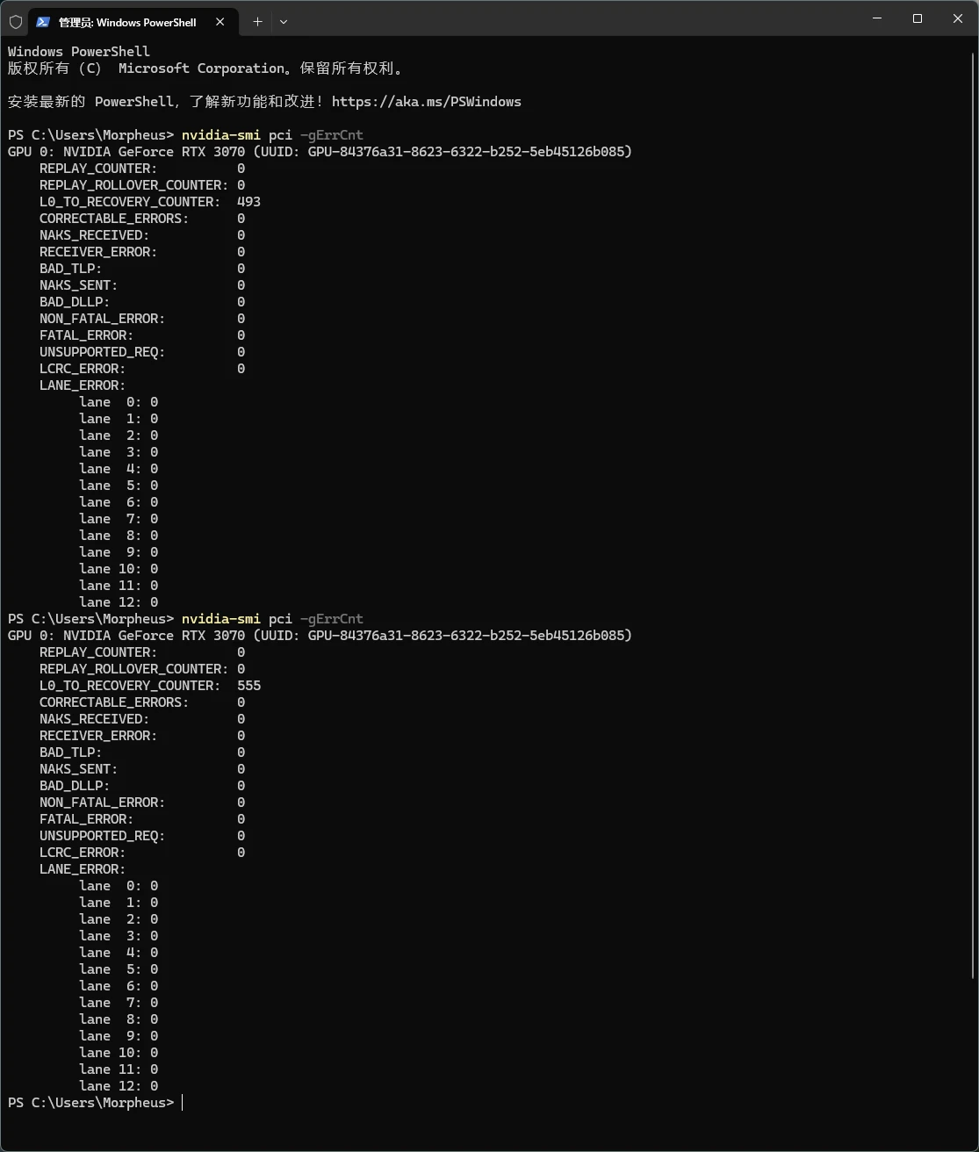Image resolution: width=979 pixels, height=1152 pixels.
Task: Click empty title bar space beside the dropdown chevron
Action: coord(571,18)
